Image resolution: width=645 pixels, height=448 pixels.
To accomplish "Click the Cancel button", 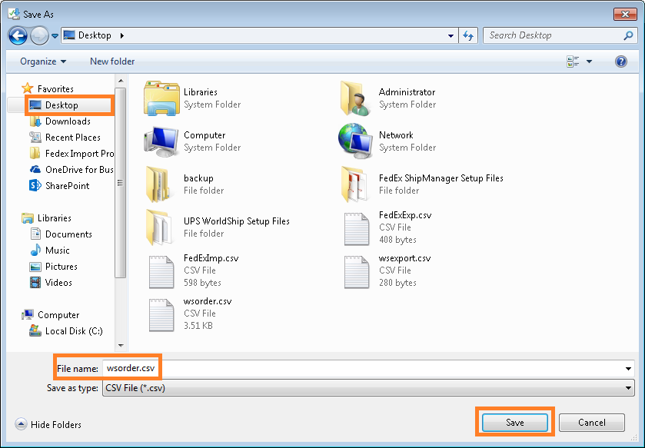I will [x=591, y=423].
